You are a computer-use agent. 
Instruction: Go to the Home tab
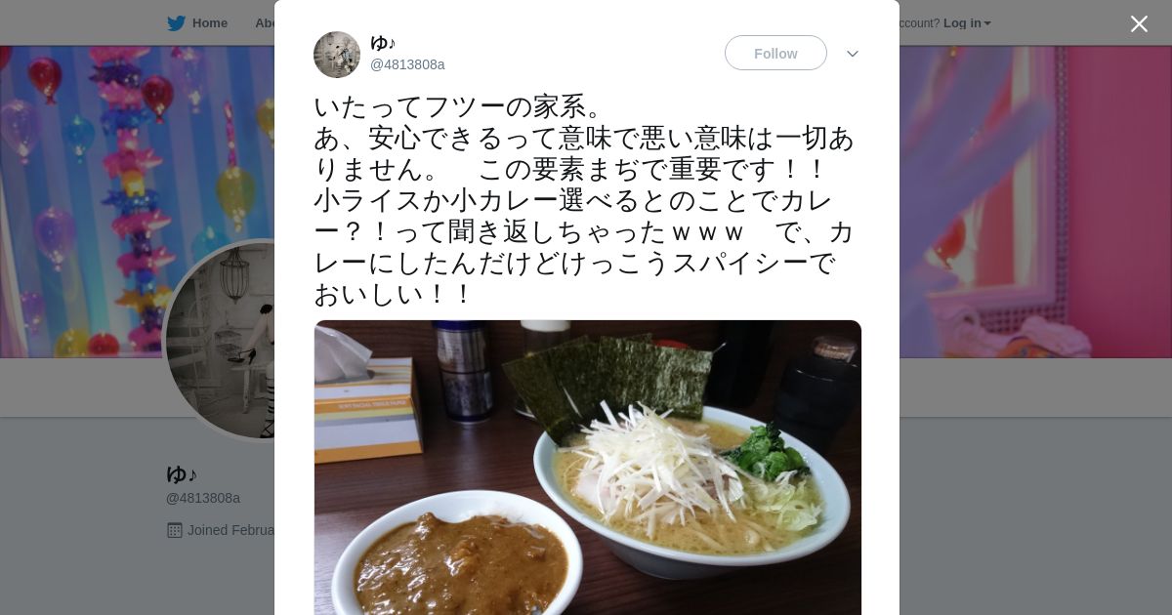tap(197, 23)
